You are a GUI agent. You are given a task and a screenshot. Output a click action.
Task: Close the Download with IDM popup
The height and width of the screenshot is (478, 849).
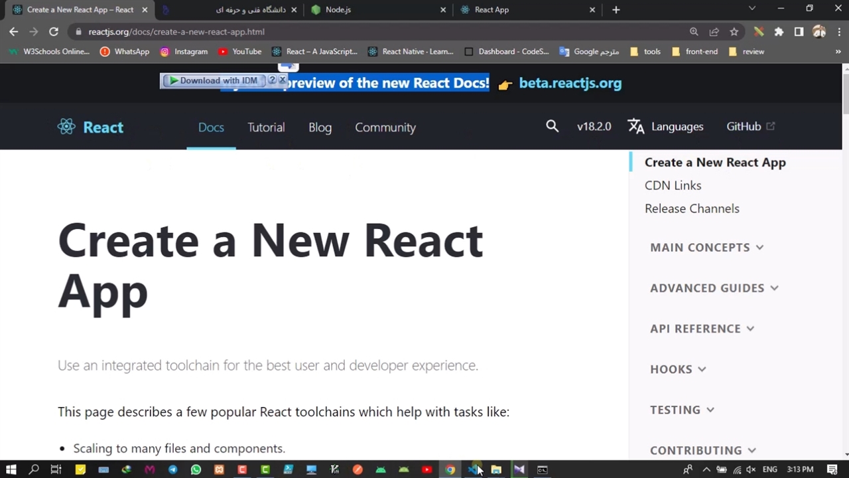(x=282, y=80)
